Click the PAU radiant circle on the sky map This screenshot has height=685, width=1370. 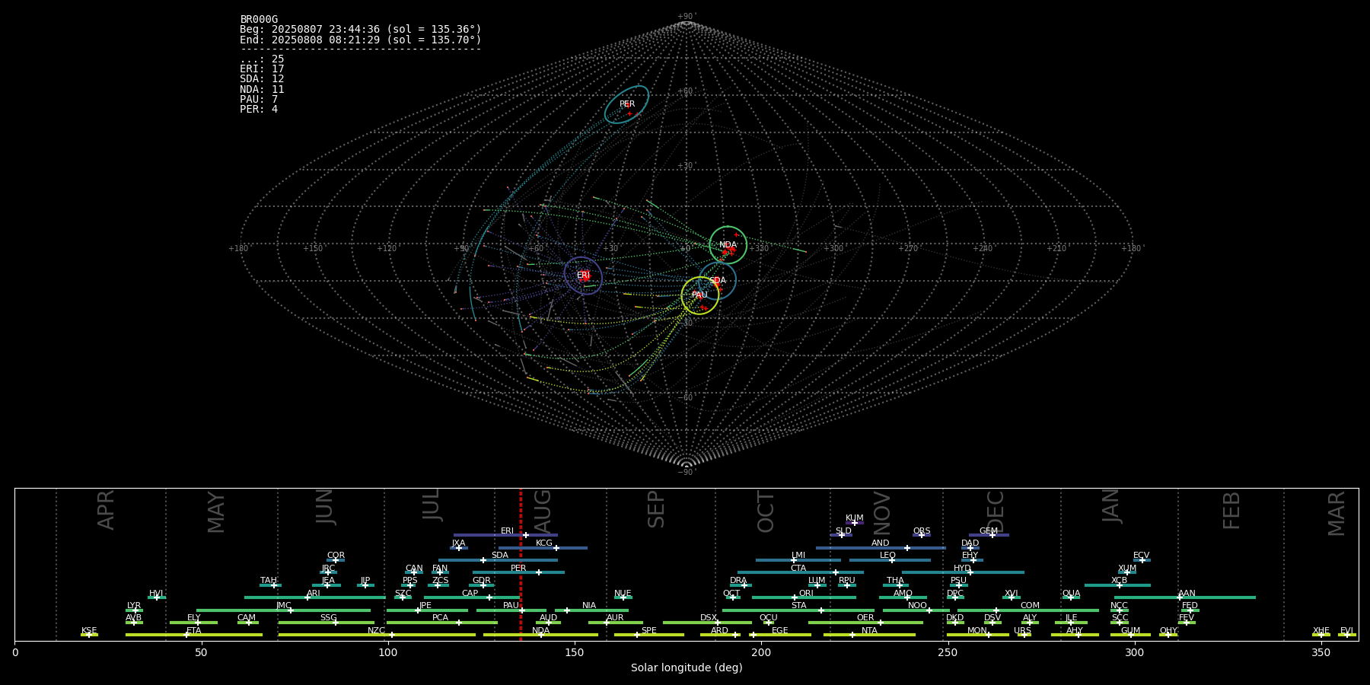click(699, 295)
